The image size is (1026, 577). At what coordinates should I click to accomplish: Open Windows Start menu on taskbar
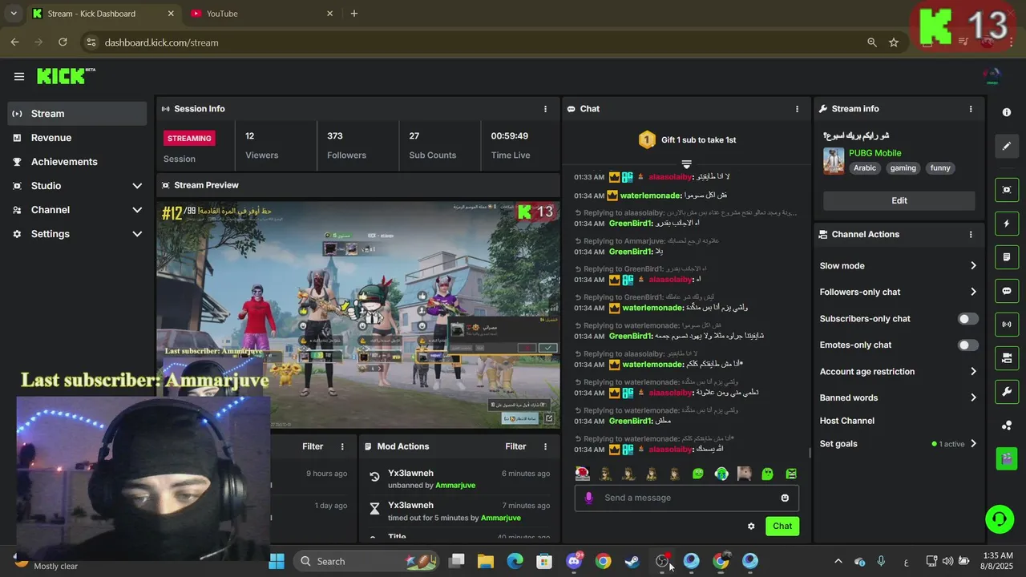[277, 561]
